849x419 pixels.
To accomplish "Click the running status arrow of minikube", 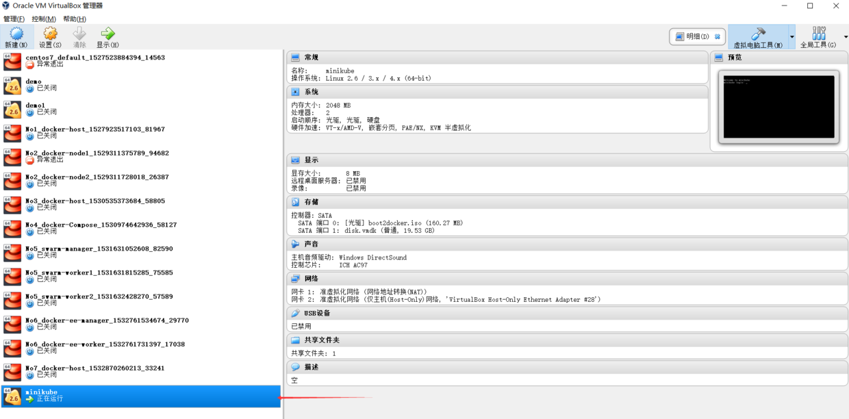I will pos(30,399).
